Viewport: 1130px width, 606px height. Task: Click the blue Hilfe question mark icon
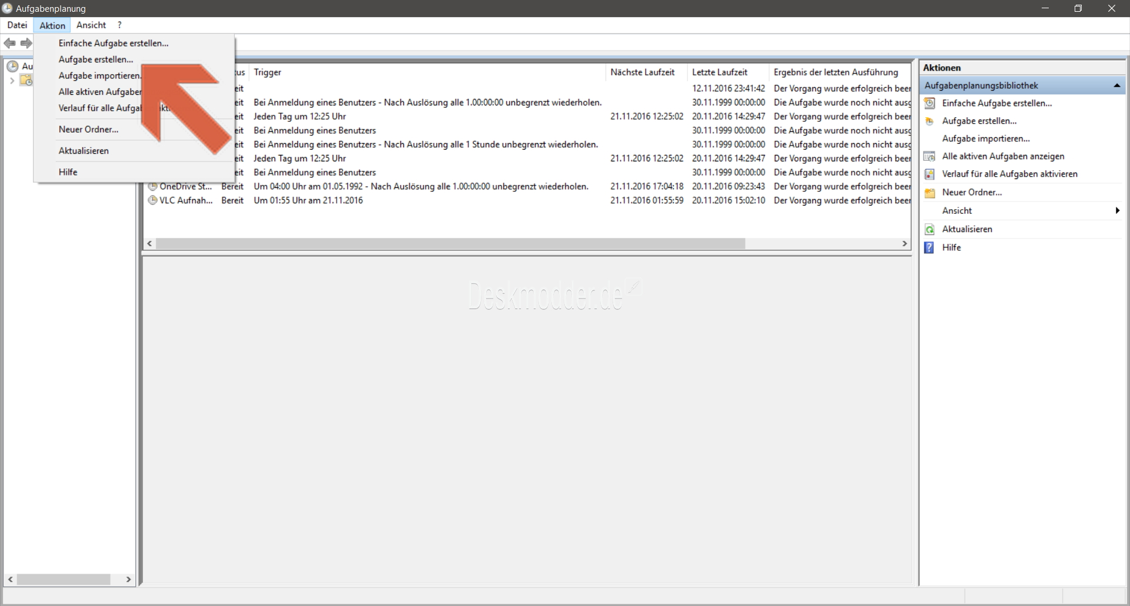click(x=929, y=248)
